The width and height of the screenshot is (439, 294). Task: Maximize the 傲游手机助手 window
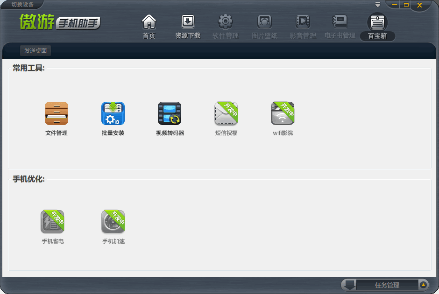click(x=406, y=5)
